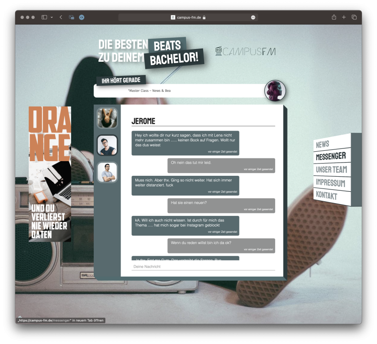Click the JEROME chat heading
Screen dimensions: 377x344
(143, 121)
